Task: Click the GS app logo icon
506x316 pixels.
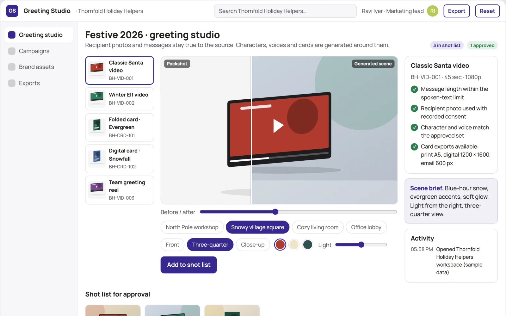Action: point(12,11)
